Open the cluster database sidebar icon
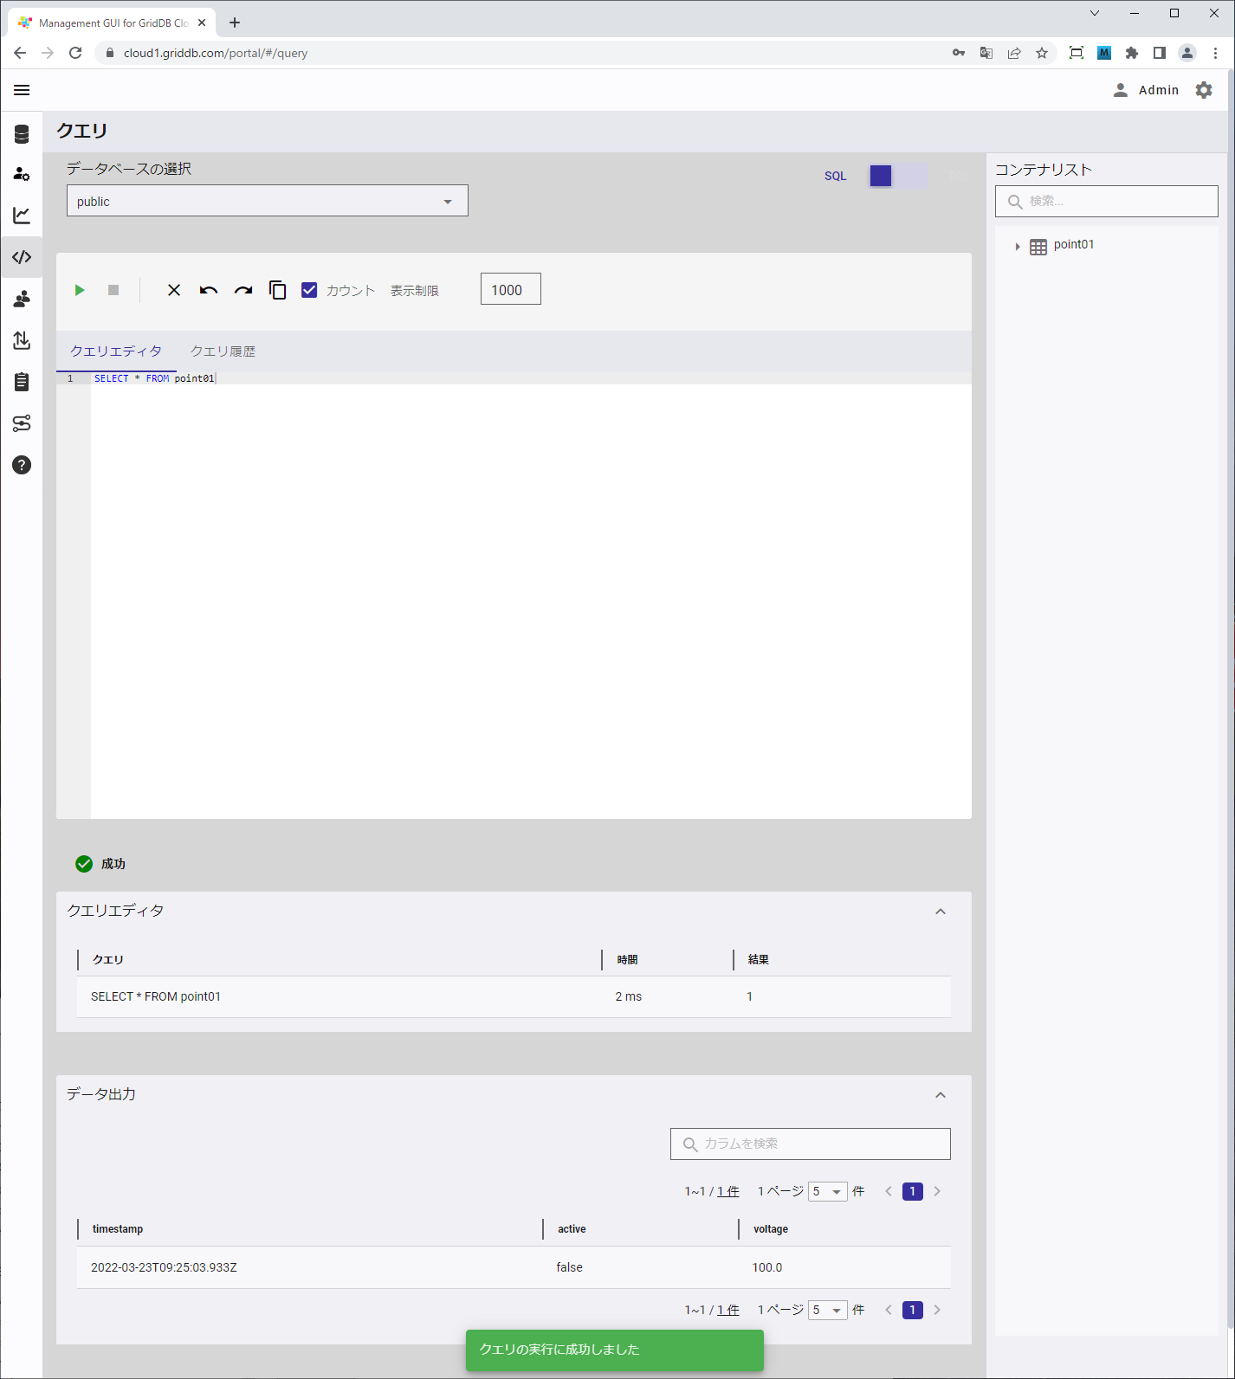The width and height of the screenshot is (1235, 1379). 22,134
